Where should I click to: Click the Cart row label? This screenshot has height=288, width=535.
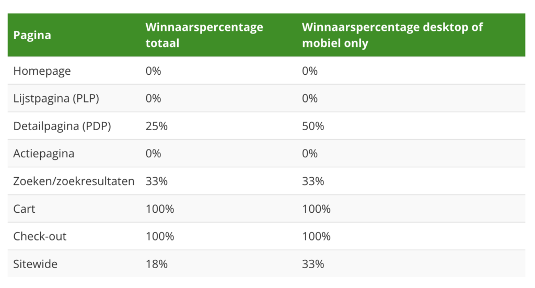(x=25, y=209)
